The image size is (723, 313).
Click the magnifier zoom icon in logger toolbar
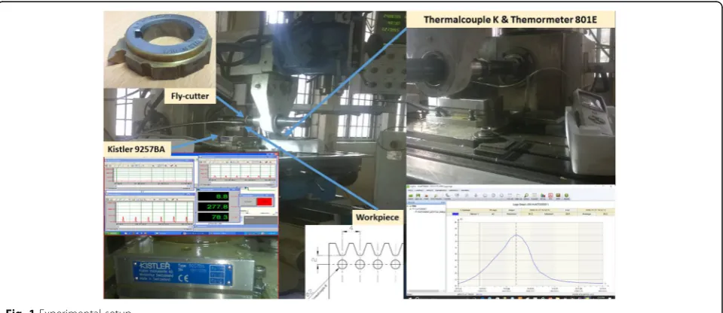pyautogui.click(x=526, y=195)
